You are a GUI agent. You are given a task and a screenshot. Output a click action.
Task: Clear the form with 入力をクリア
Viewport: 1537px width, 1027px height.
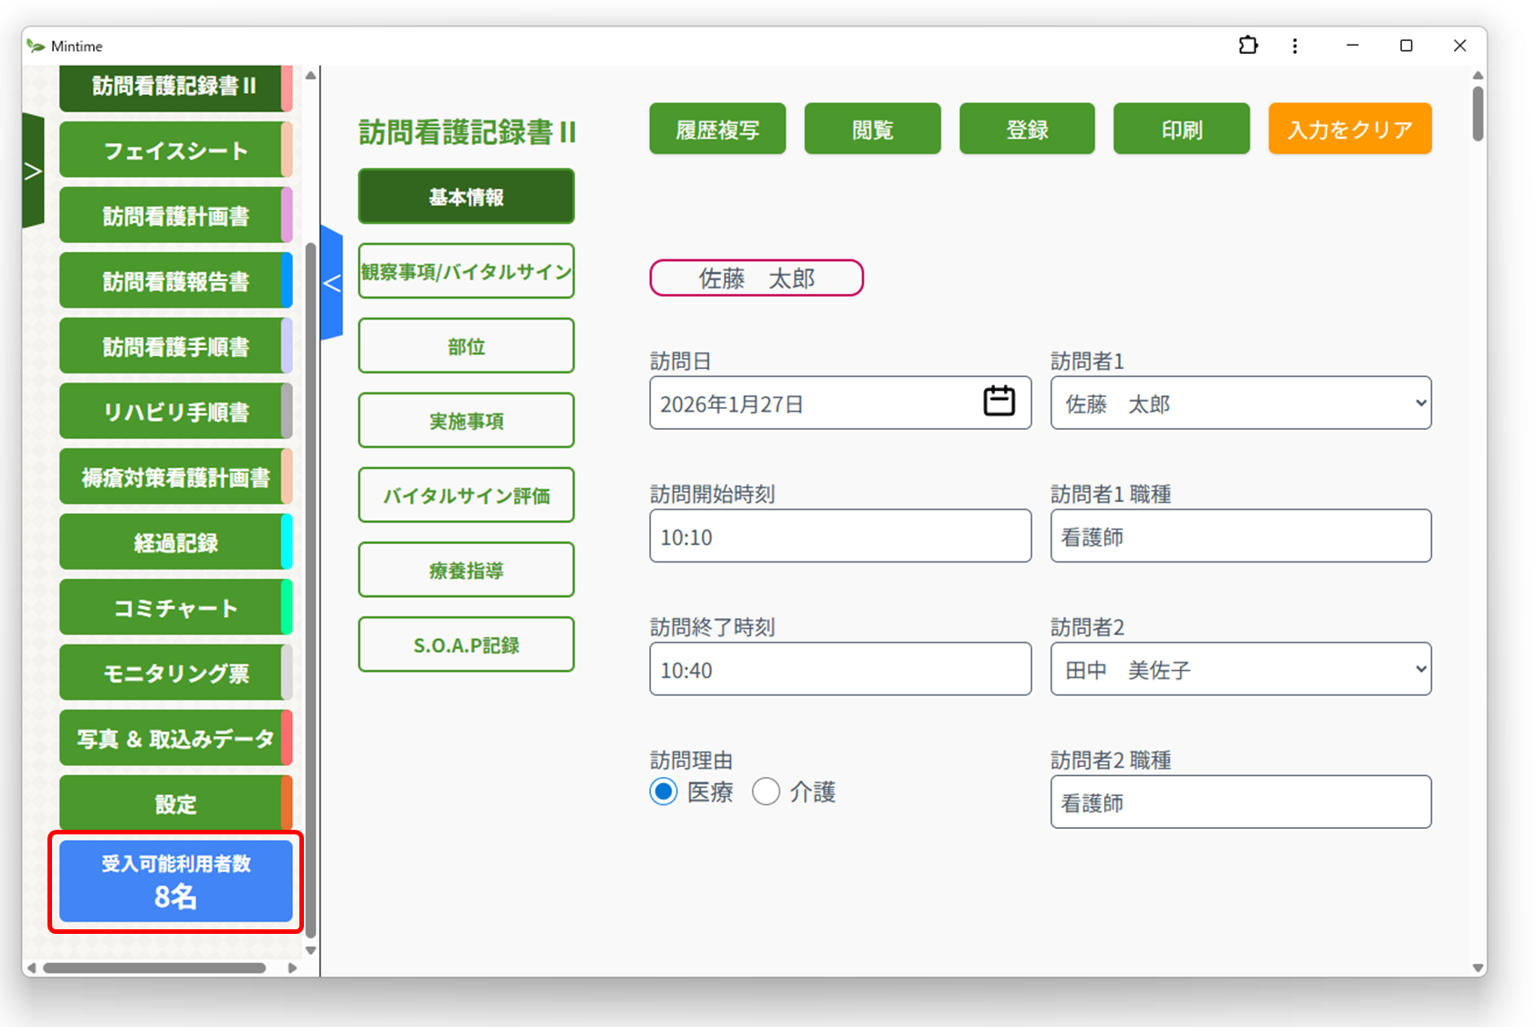pos(1349,129)
